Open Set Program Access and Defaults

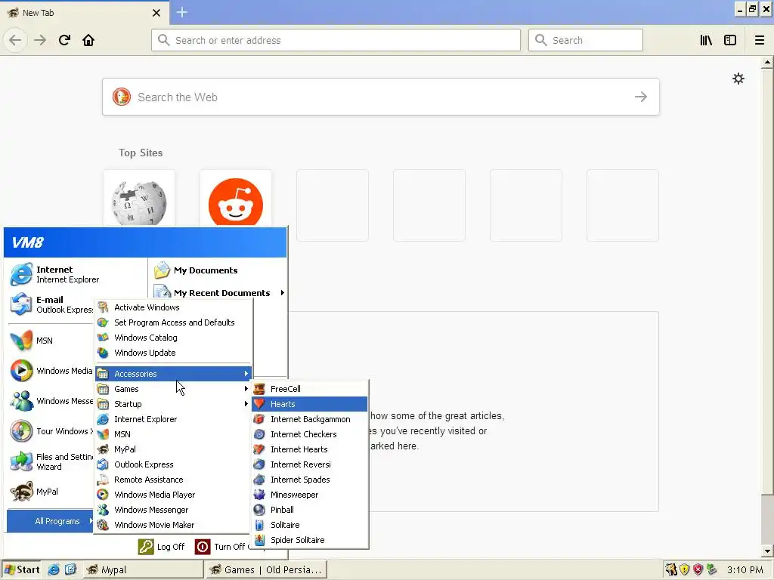point(173,322)
